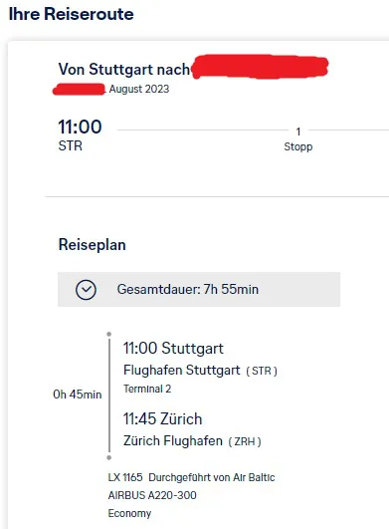Click the Von Stuttgart nach title
Screen dimensions: 389x529
click(x=124, y=69)
